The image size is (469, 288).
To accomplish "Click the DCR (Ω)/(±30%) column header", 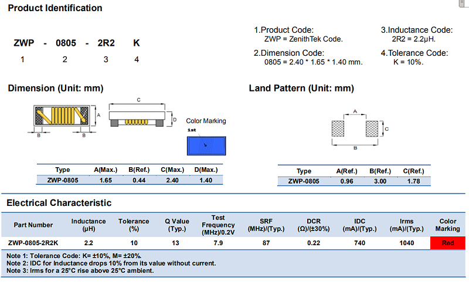I will click(314, 225).
